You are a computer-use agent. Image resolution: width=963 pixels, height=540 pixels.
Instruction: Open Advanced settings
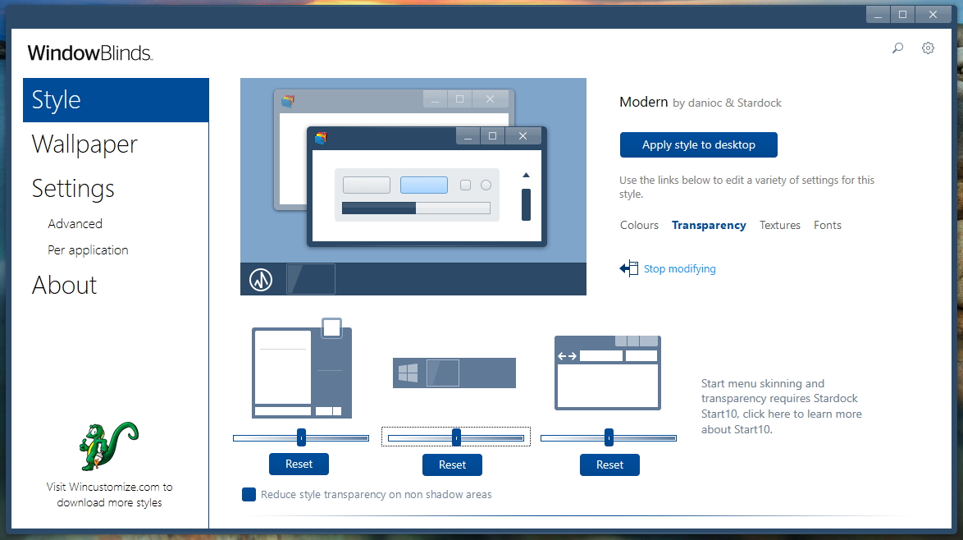point(75,223)
